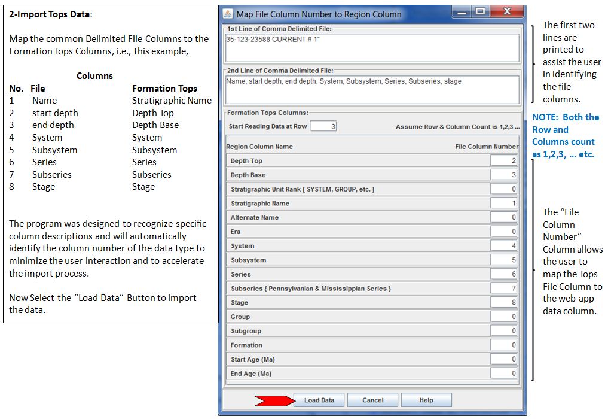Select the System column number field
Screen dimensions: 608x419
click(504, 245)
